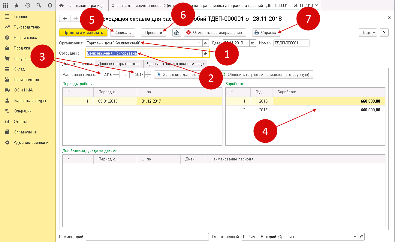This screenshot has height=242, width=395.
Task: Expand the Ответственный dropdown list
Action: tap(355, 237)
